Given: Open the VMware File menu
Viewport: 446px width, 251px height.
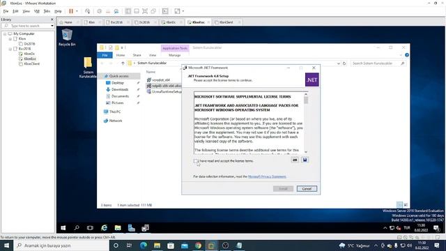Looking at the screenshot, I should 6,11.
